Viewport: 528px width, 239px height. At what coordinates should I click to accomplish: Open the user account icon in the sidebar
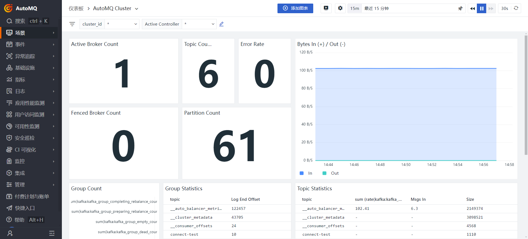[10, 233]
